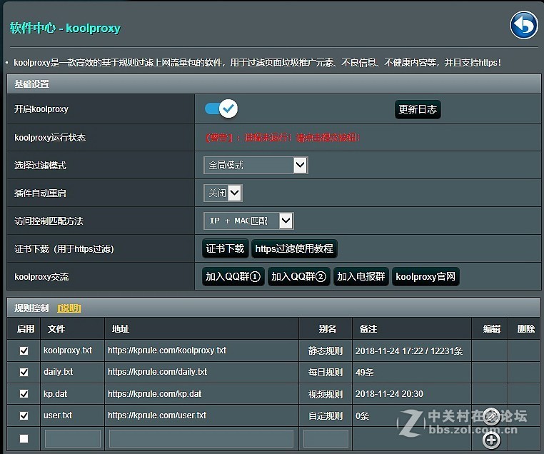Click 加入QQ群① button
This screenshot has width=544, height=454.
[233, 276]
